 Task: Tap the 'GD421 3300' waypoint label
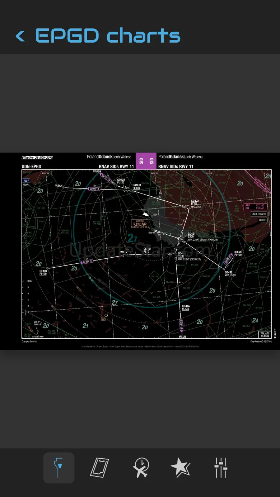pyautogui.click(x=192, y=235)
